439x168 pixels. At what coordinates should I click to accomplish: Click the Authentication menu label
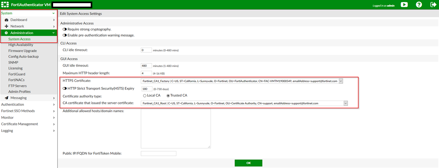click(x=13, y=104)
